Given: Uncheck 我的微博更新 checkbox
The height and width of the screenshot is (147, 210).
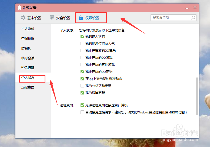Looking at the screenshot, I should (x=82, y=93).
